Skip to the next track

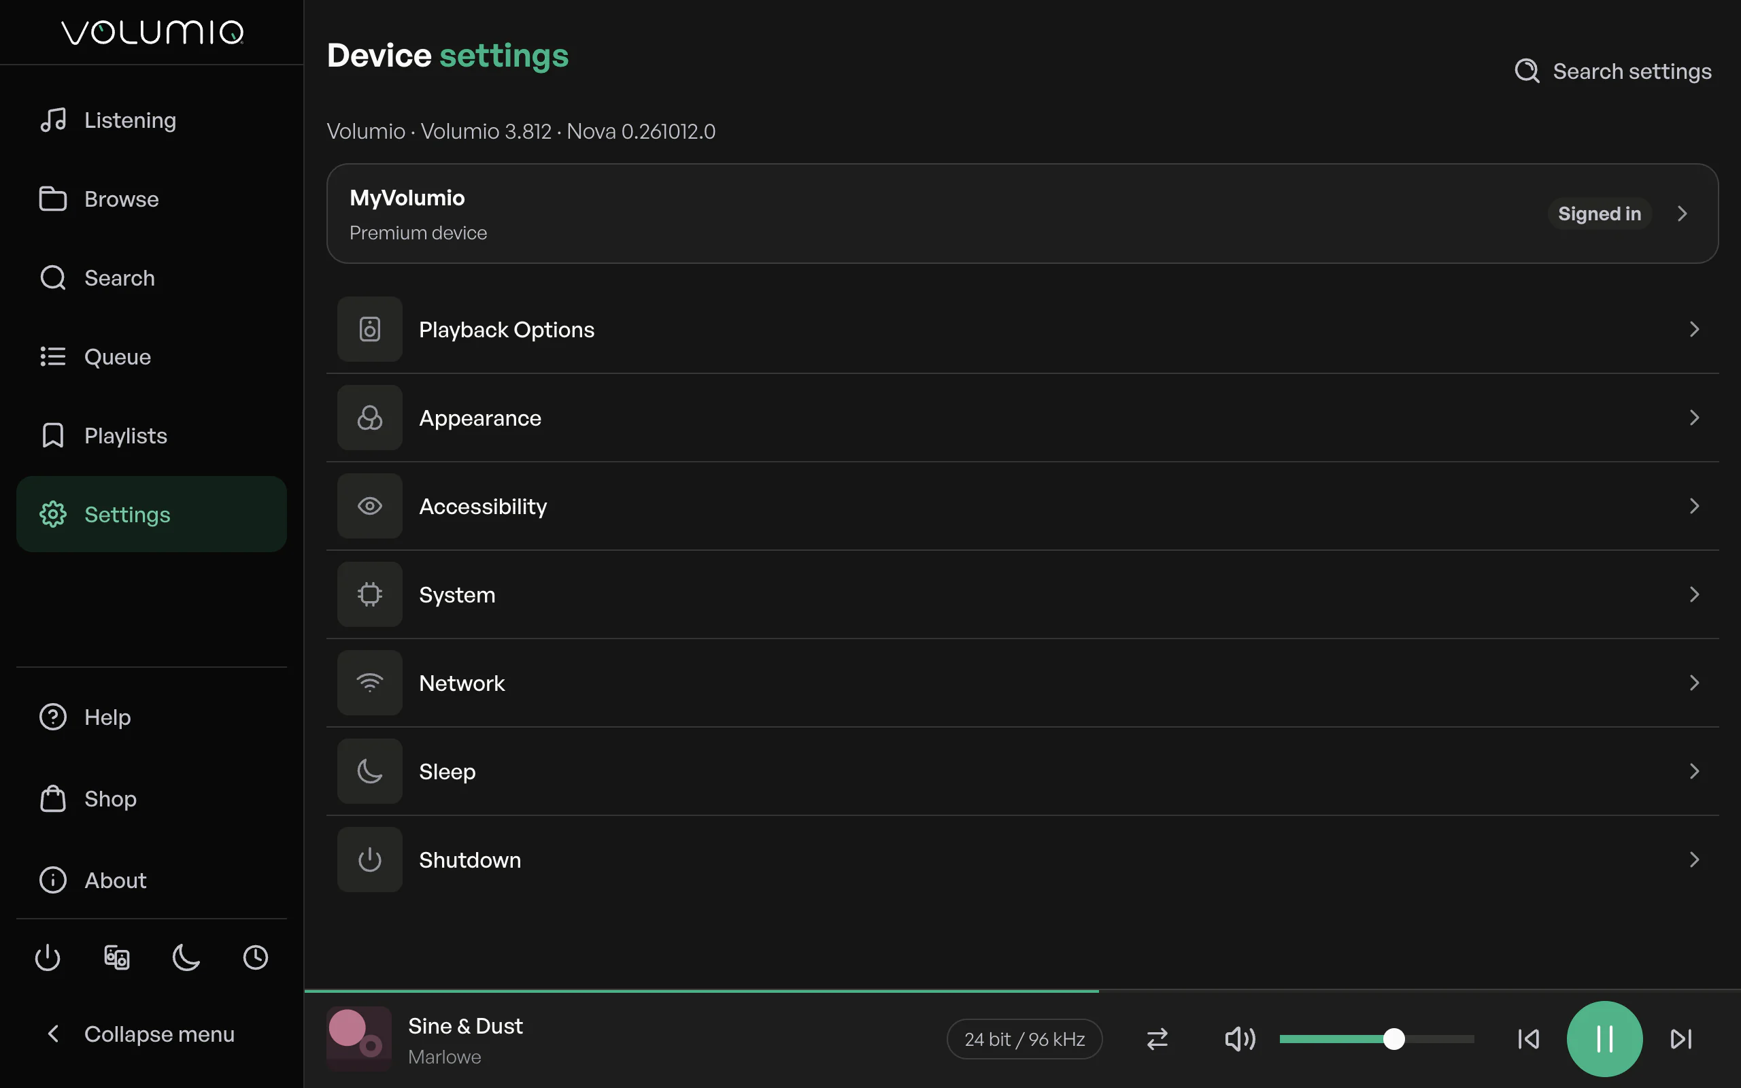[1681, 1039]
